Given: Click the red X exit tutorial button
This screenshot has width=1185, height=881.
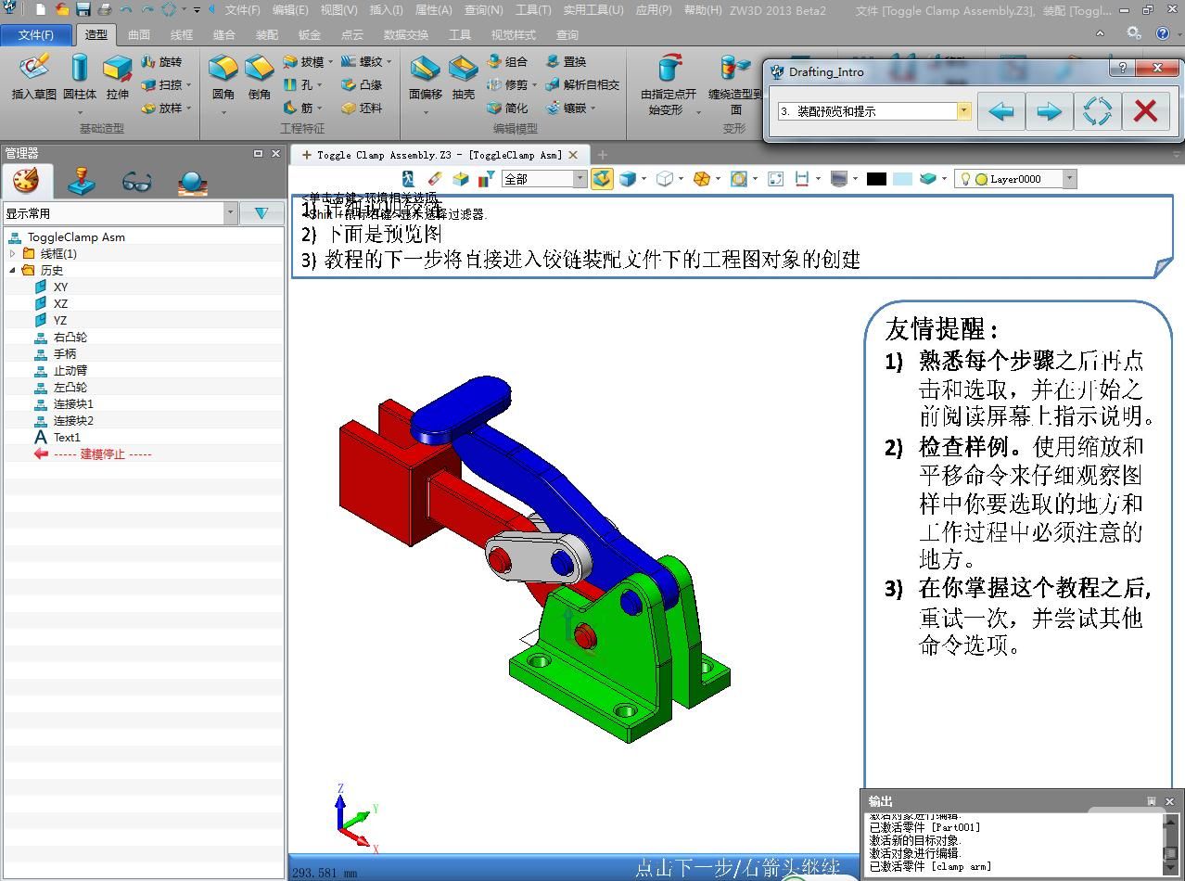Looking at the screenshot, I should 1145,111.
